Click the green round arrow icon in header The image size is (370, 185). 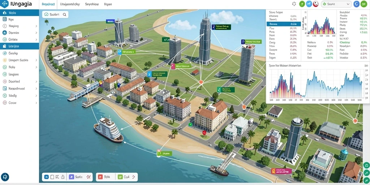click(302, 4)
